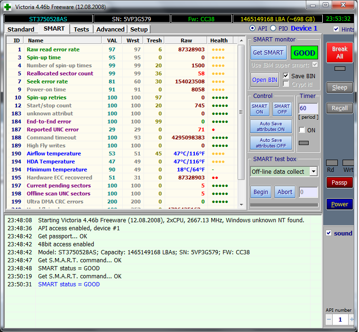The width and height of the screenshot is (359, 332).
Task: Switch to the Standard tab
Action: click(21, 29)
